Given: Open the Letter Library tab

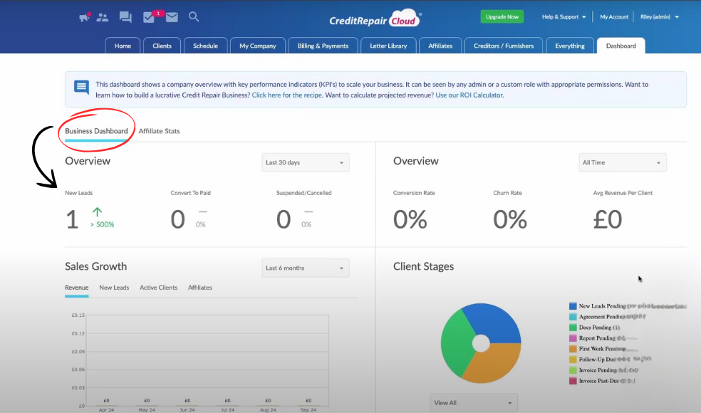Looking at the screenshot, I should 388,46.
